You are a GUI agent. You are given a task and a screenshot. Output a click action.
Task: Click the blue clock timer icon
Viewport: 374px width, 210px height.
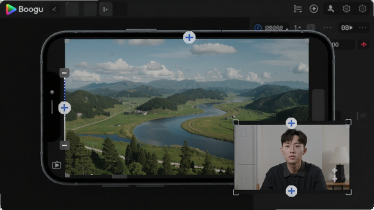point(258,28)
